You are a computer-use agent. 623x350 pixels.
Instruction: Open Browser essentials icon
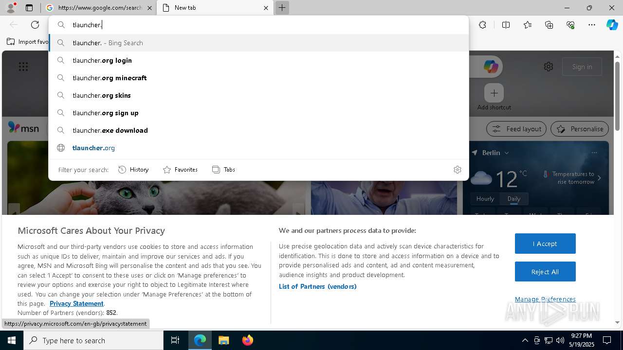570,25
